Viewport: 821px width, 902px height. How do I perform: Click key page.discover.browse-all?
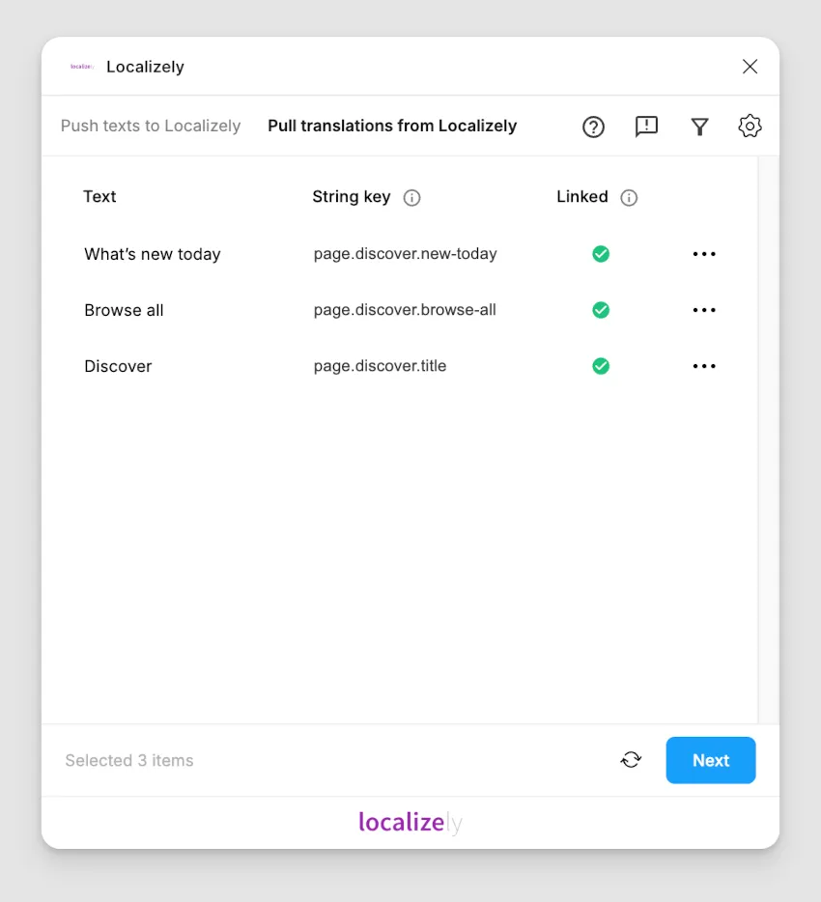tap(405, 310)
